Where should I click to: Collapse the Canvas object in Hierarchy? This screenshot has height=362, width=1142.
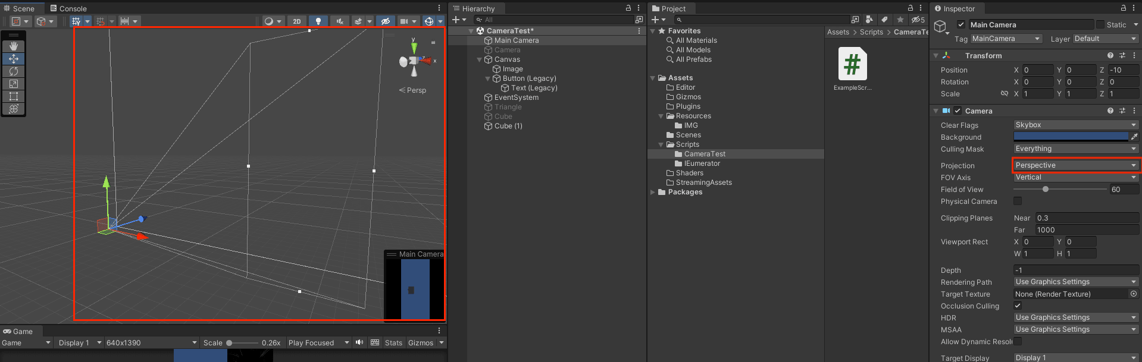click(480, 59)
